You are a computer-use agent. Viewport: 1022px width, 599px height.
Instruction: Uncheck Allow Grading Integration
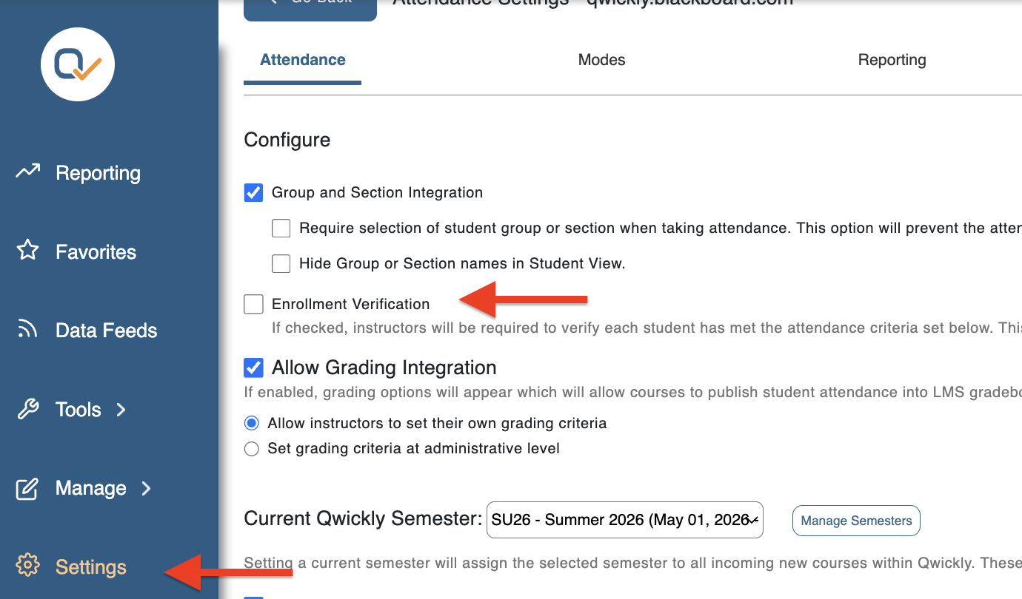click(x=253, y=368)
